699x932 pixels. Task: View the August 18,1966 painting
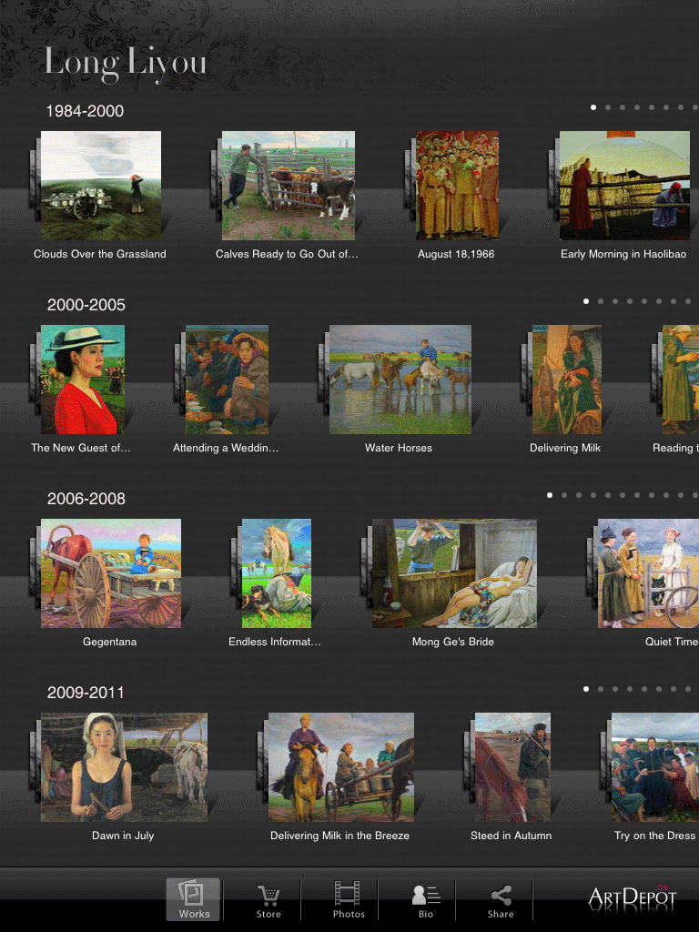(457, 186)
